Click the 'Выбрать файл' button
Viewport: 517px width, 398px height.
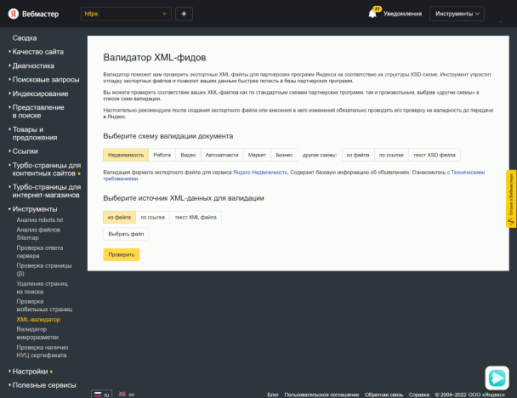point(126,234)
